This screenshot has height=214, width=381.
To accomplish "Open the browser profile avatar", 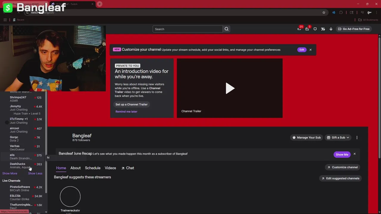I will (369, 12).
